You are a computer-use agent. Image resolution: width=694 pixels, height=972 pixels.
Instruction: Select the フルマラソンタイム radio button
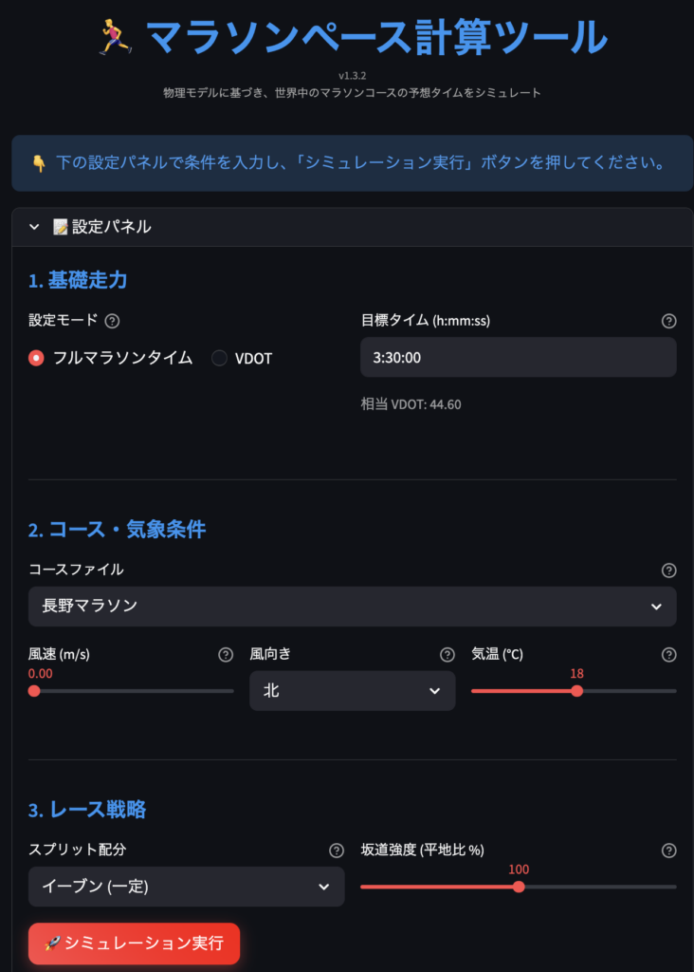point(34,358)
